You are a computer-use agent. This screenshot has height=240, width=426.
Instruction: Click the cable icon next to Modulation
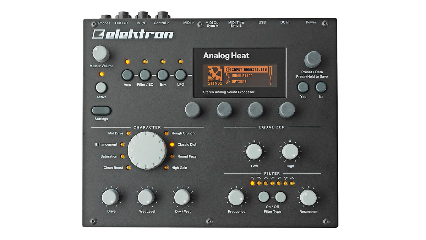[x=228, y=75]
